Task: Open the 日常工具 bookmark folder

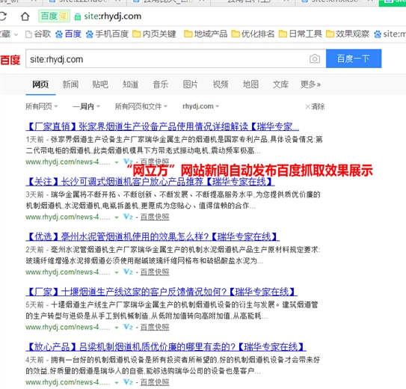Action: (x=301, y=34)
